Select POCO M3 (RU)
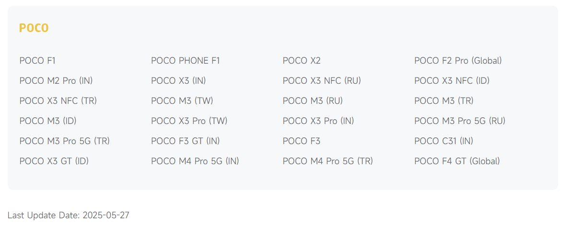Screen dimensions: 563x236 [x=312, y=101]
